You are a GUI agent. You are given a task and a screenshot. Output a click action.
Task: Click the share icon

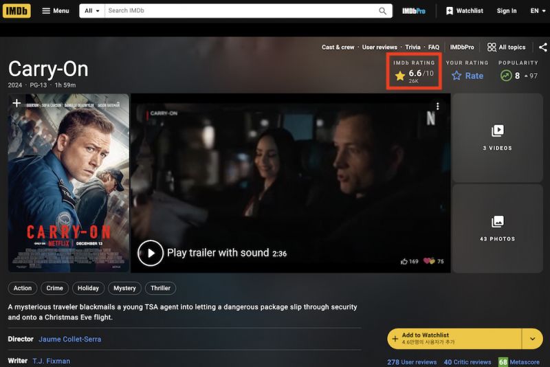coord(542,47)
